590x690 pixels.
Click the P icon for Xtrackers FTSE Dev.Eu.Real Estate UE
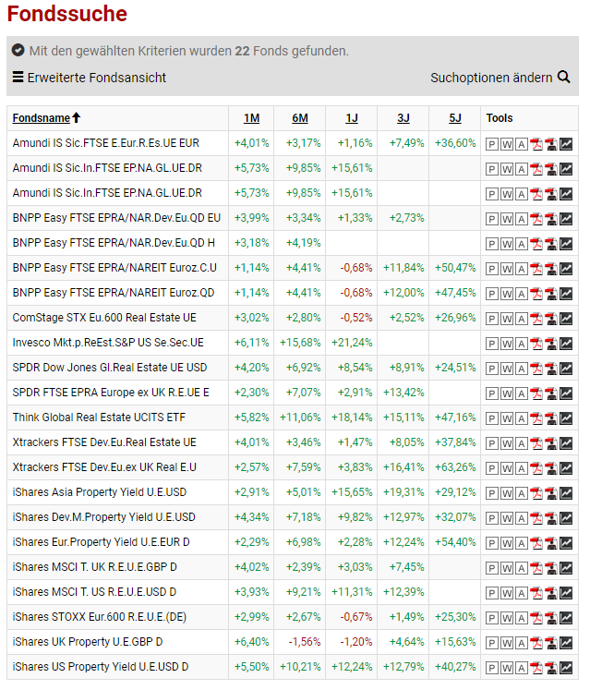[492, 442]
